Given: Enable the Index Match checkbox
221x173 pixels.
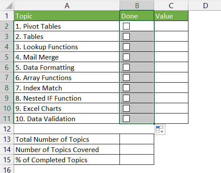Looking at the screenshot, I should [126, 88].
